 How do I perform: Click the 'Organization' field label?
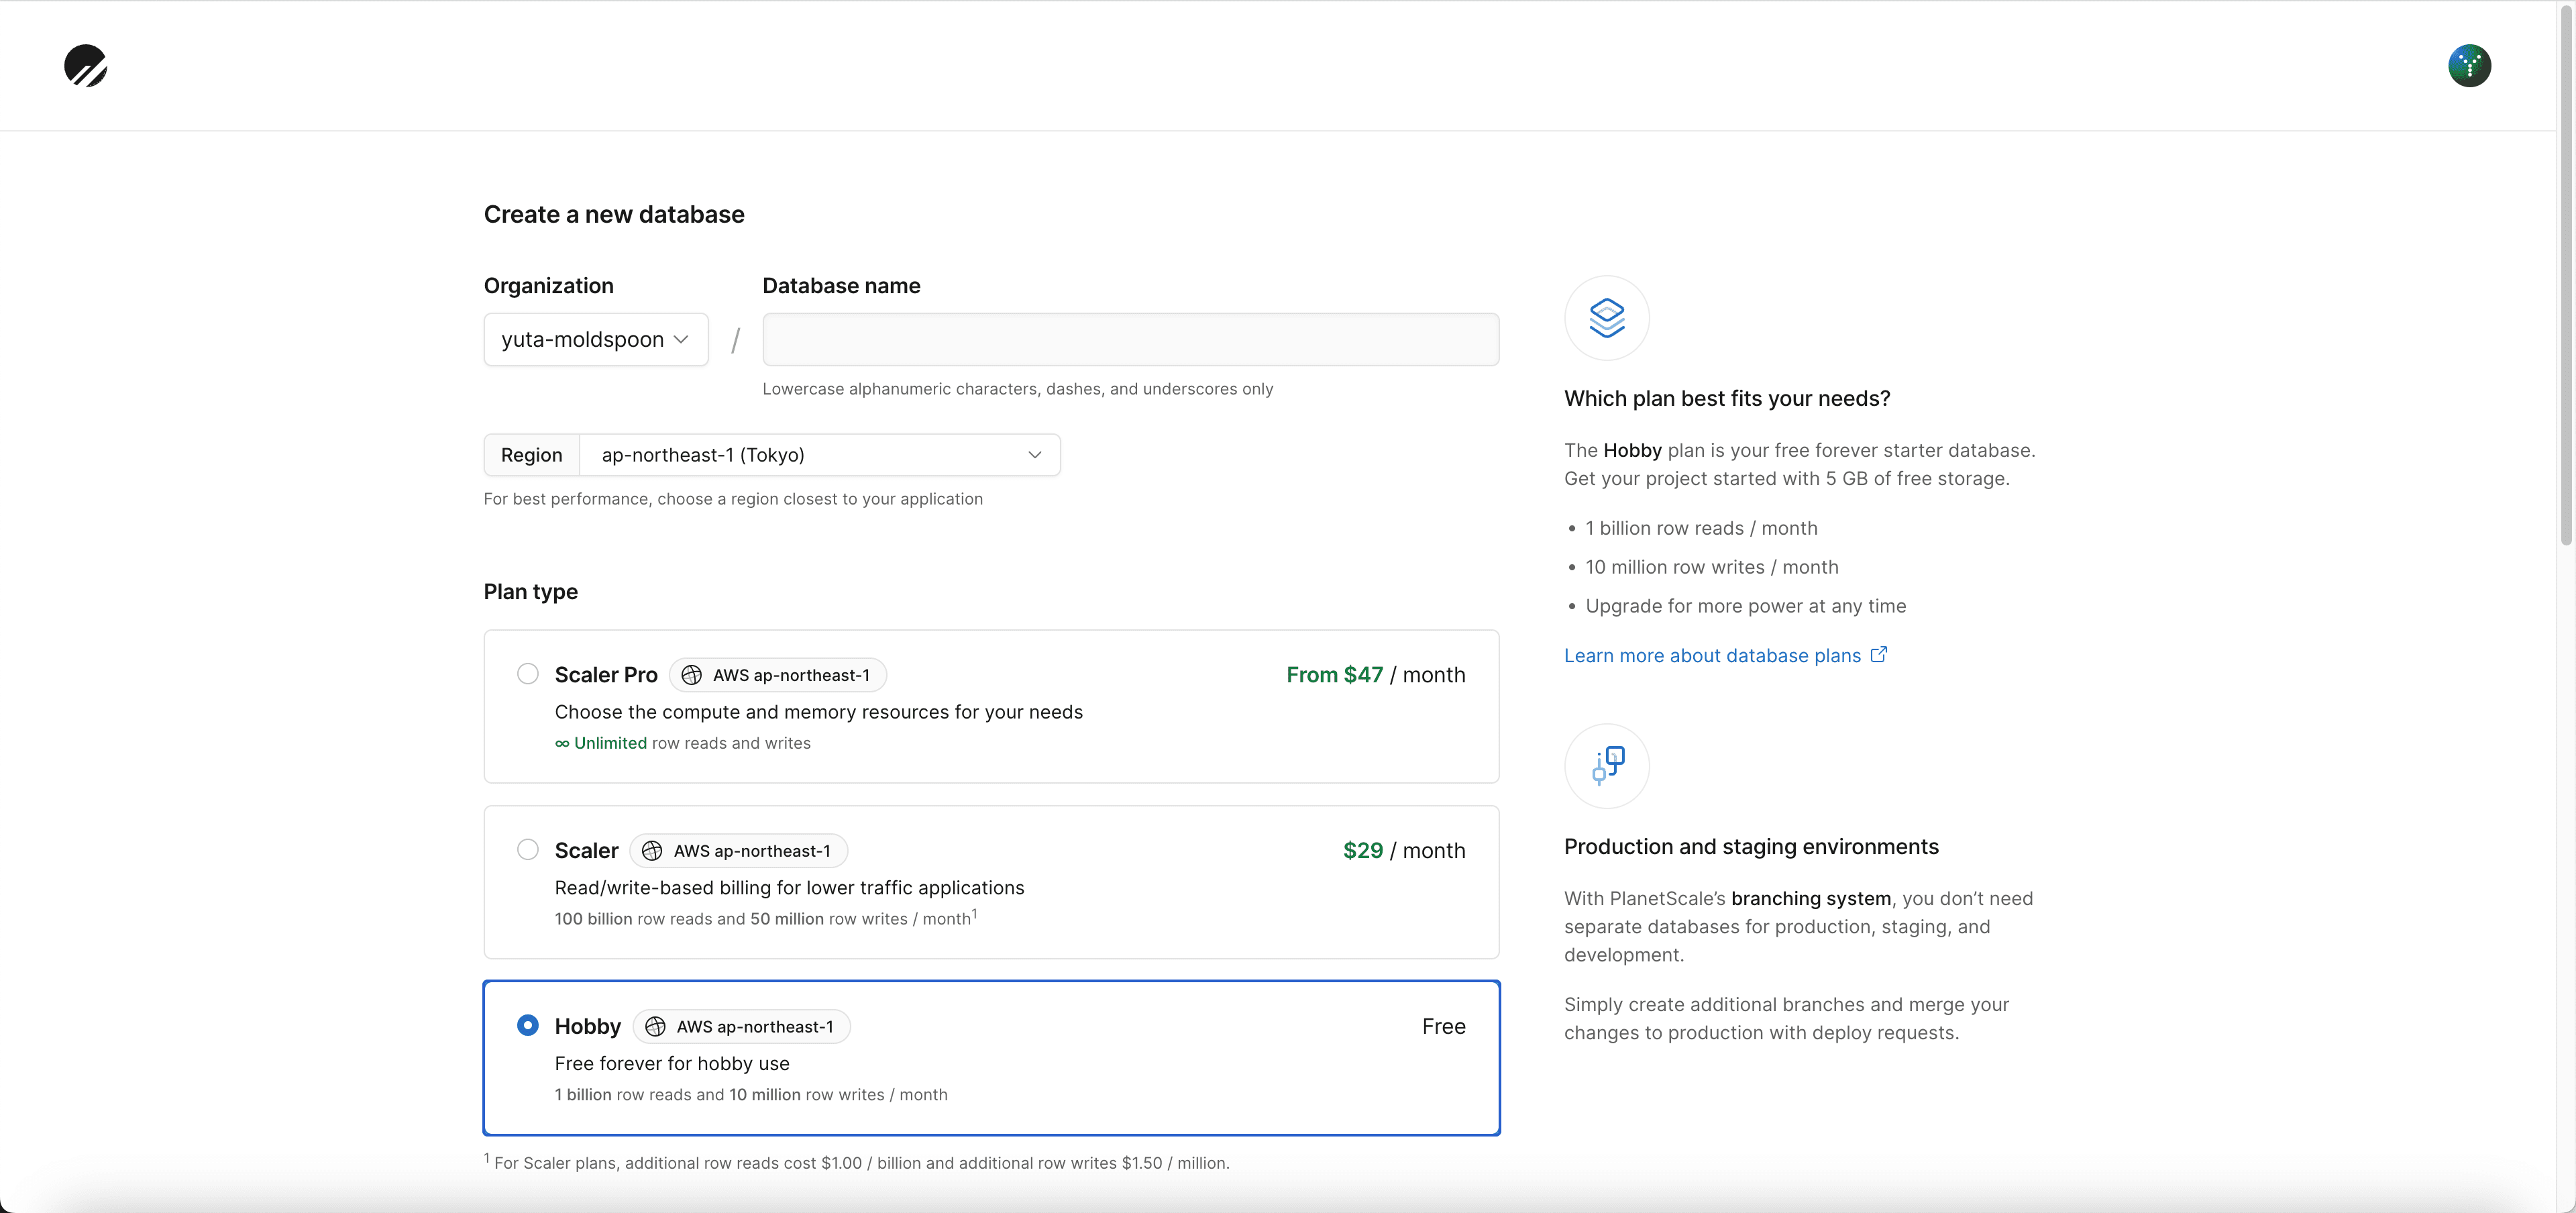point(549,286)
